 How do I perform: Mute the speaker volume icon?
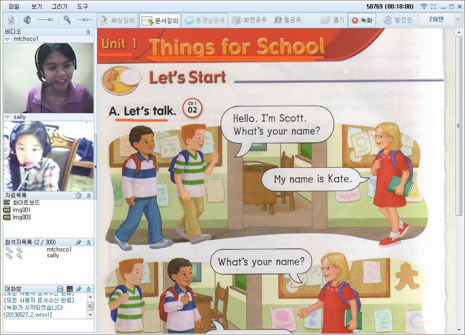click(x=27, y=20)
